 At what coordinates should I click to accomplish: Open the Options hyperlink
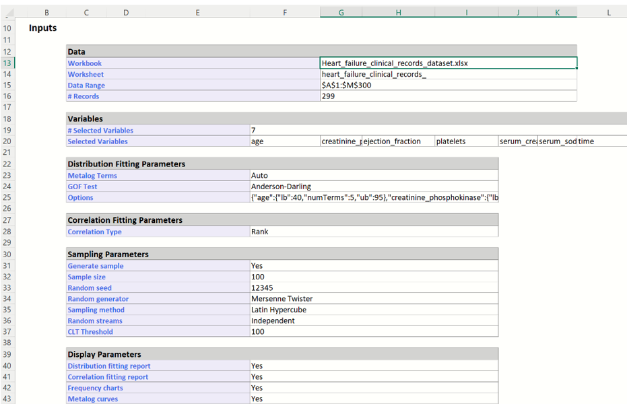pyautogui.click(x=79, y=197)
